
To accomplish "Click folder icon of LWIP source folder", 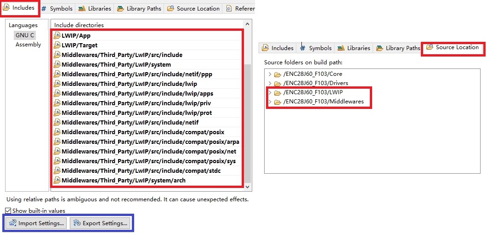I will [x=277, y=93].
